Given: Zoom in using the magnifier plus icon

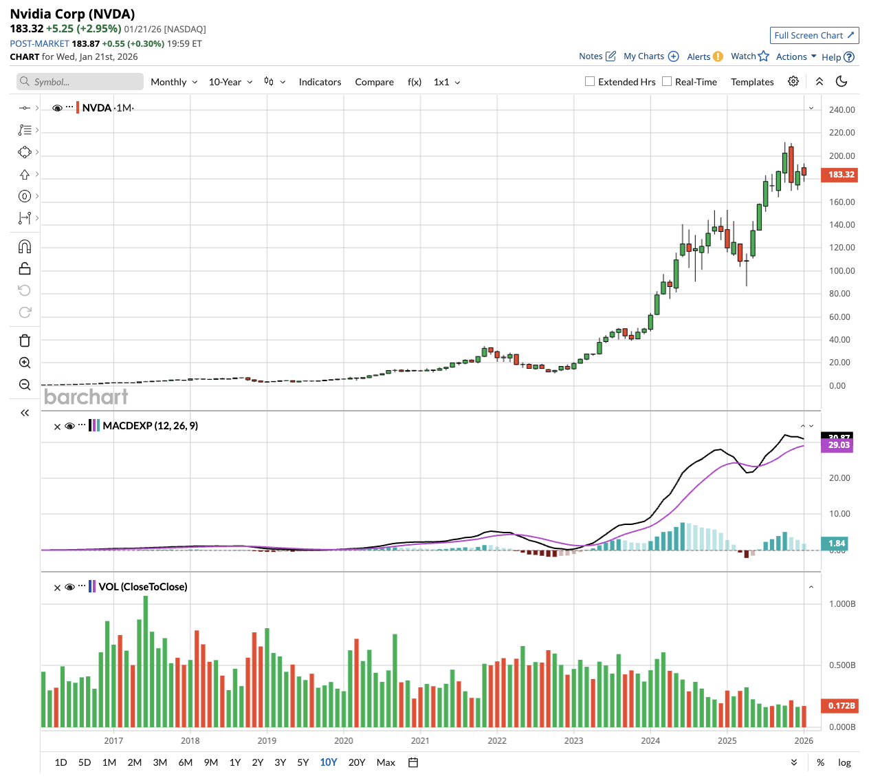Looking at the screenshot, I should (25, 363).
